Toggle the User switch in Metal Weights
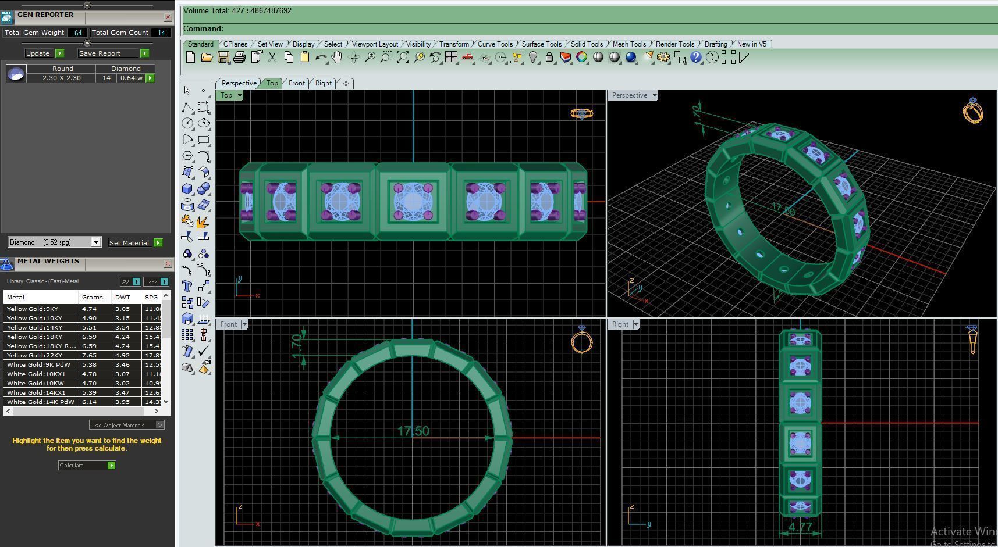Screen dimensions: 998x547 (156, 282)
